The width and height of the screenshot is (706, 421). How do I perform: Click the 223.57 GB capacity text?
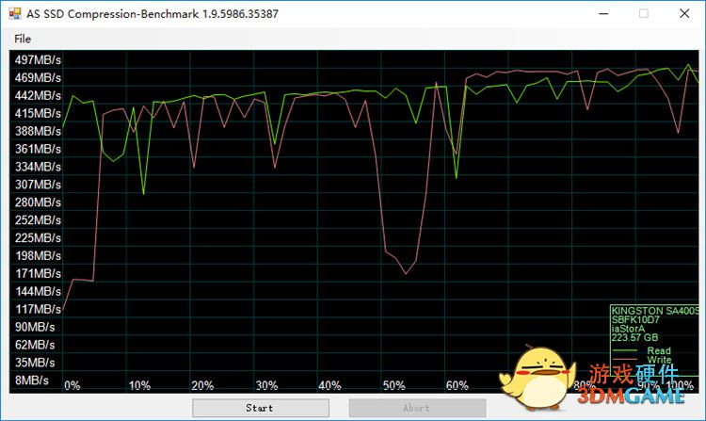[x=634, y=338]
